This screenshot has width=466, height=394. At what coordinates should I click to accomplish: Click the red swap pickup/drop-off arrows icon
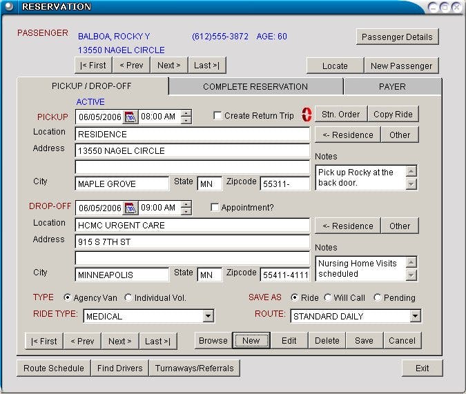[x=307, y=115]
